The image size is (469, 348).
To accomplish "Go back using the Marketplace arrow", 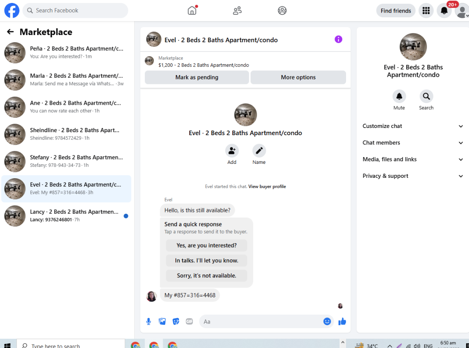I will click(x=11, y=32).
